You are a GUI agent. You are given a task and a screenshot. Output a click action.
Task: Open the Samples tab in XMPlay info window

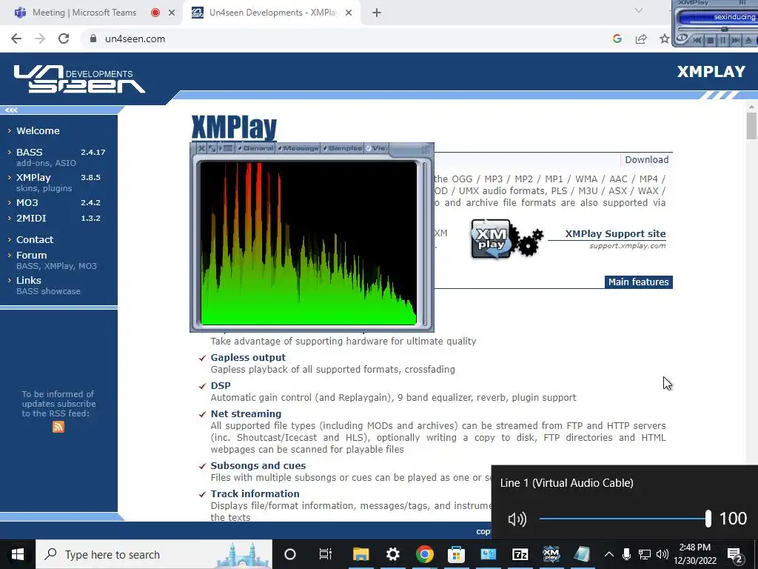coord(342,148)
